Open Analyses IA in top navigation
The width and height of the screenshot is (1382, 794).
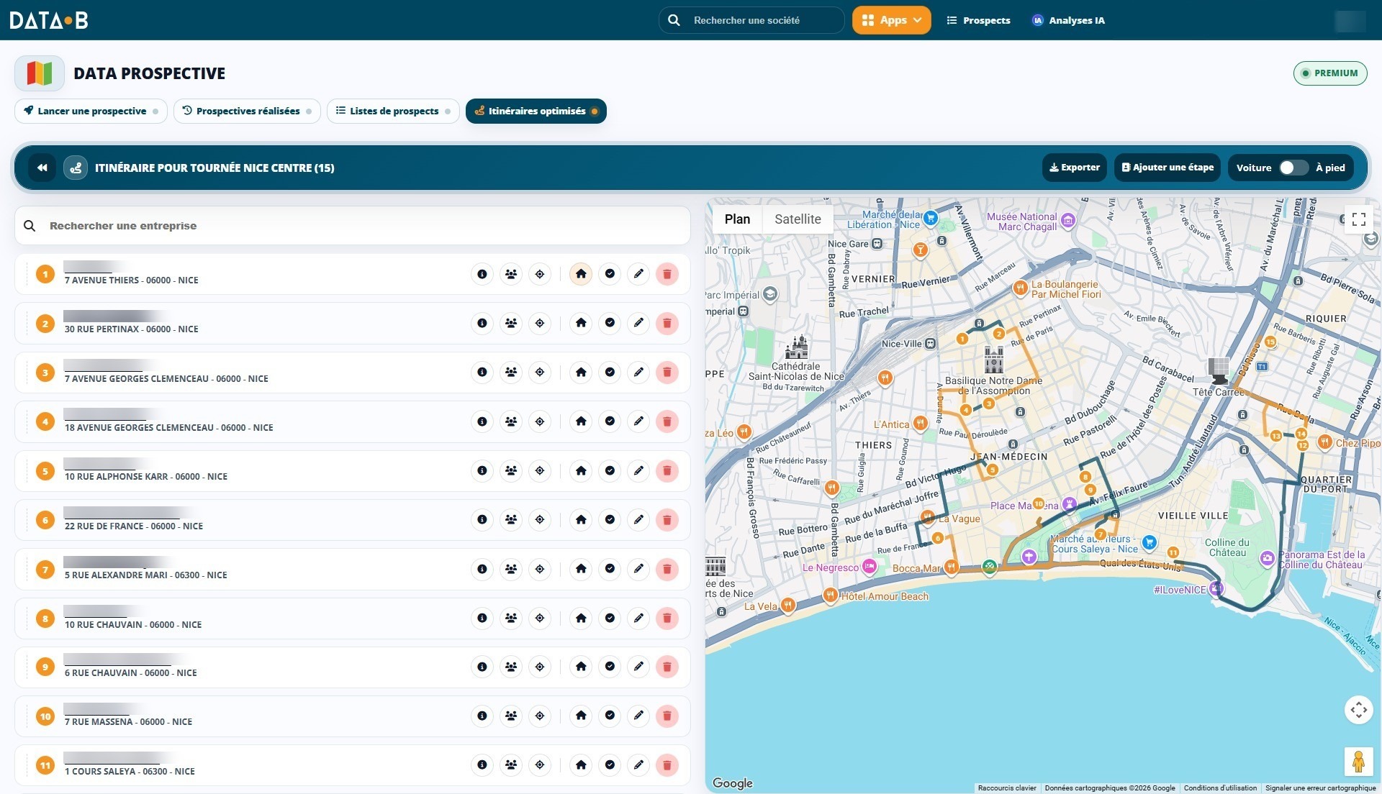[1068, 20]
